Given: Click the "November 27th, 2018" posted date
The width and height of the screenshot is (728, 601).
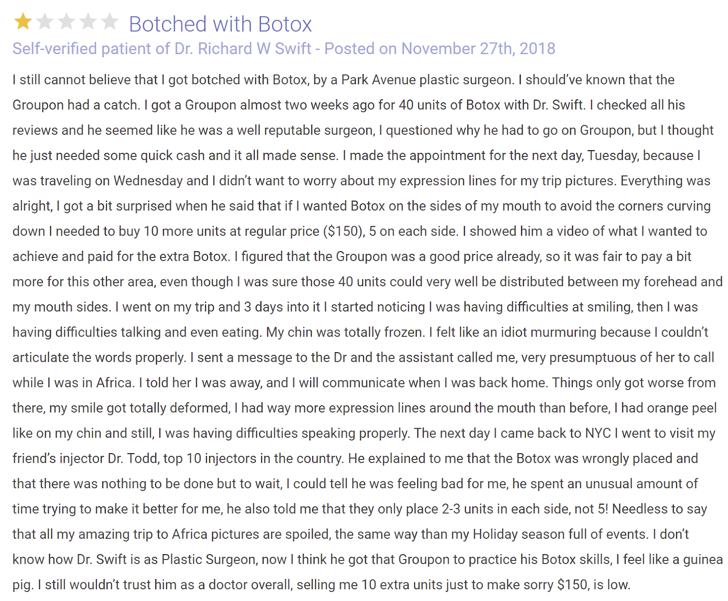Looking at the screenshot, I should pos(478,49).
